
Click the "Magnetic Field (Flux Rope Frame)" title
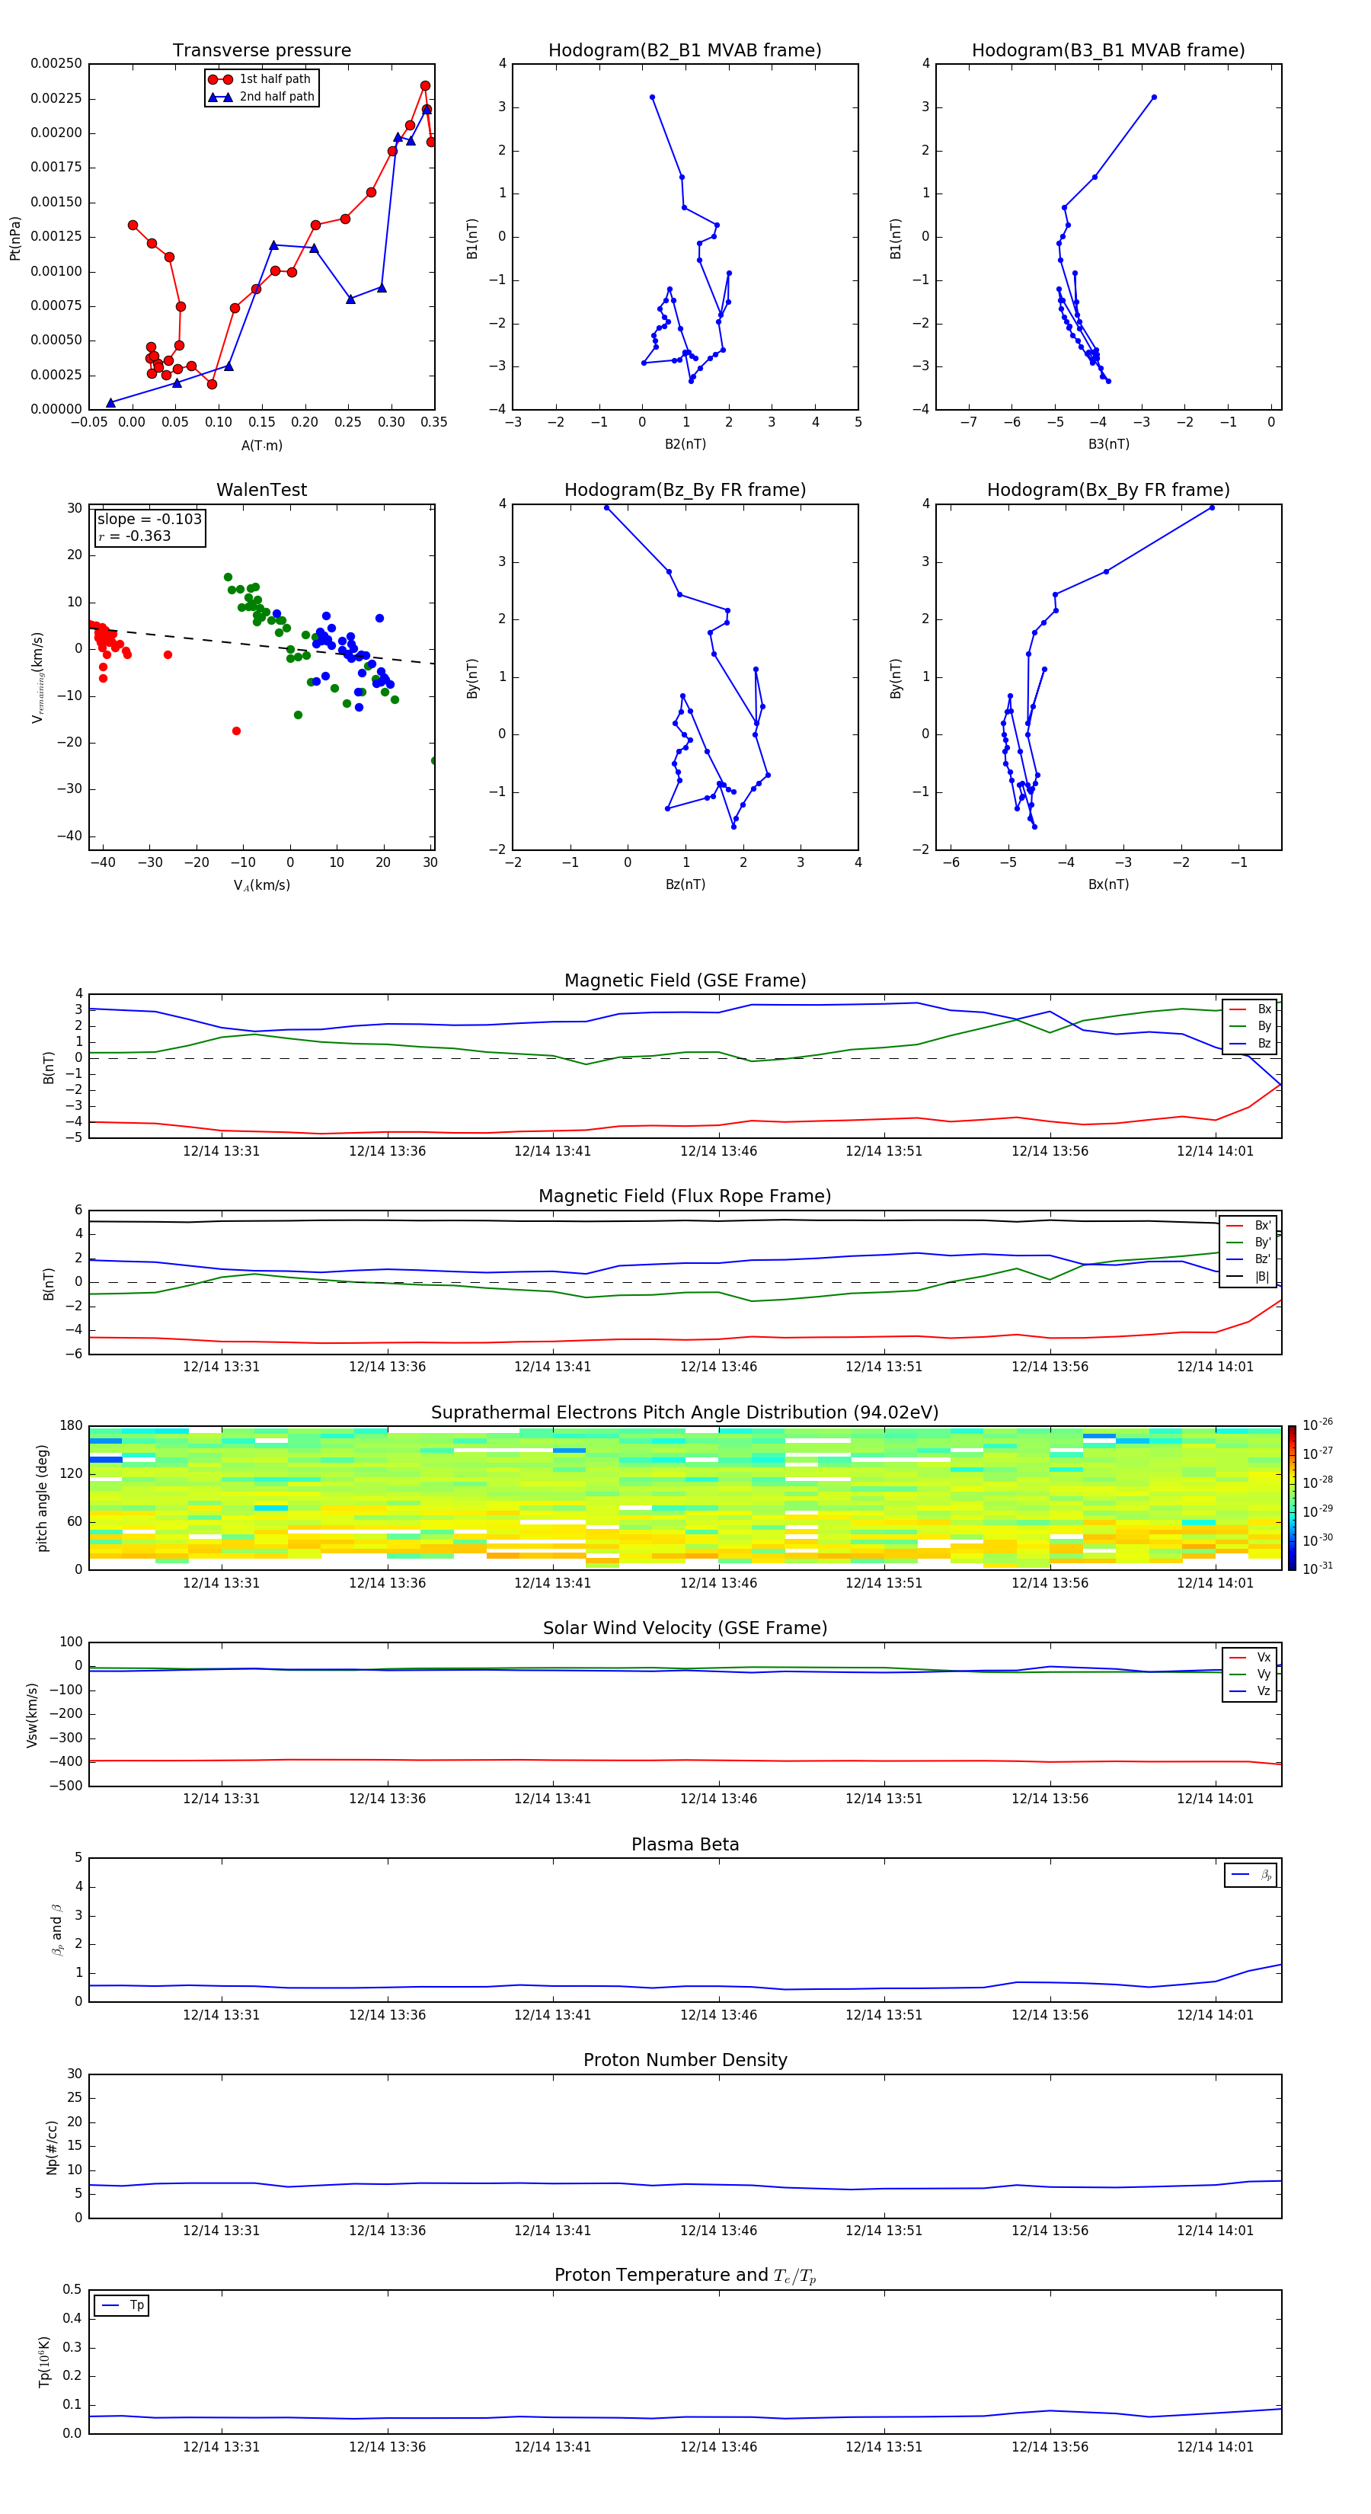click(x=685, y=1197)
